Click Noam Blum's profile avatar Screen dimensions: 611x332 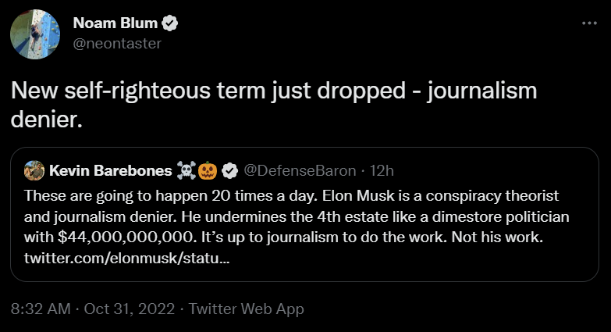(35, 34)
